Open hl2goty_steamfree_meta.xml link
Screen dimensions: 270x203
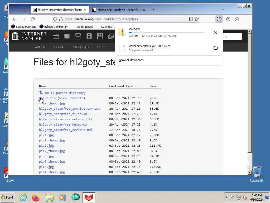click(x=63, y=124)
